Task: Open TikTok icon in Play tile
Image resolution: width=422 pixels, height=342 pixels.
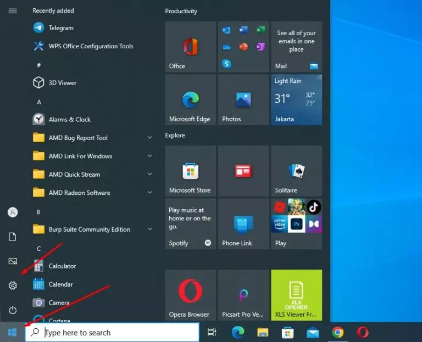Action: coord(314,207)
